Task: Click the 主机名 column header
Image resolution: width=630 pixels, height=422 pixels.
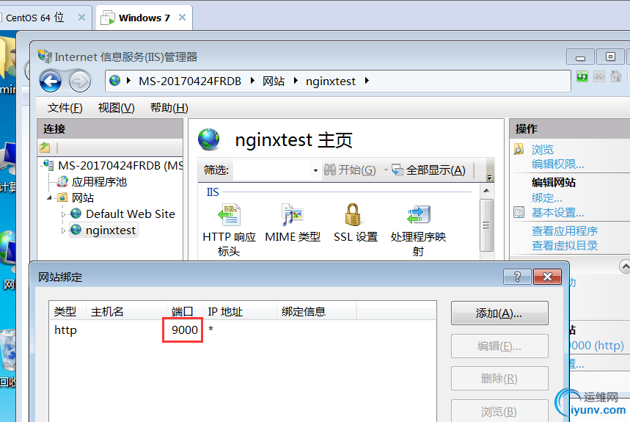Action: pyautogui.click(x=127, y=311)
